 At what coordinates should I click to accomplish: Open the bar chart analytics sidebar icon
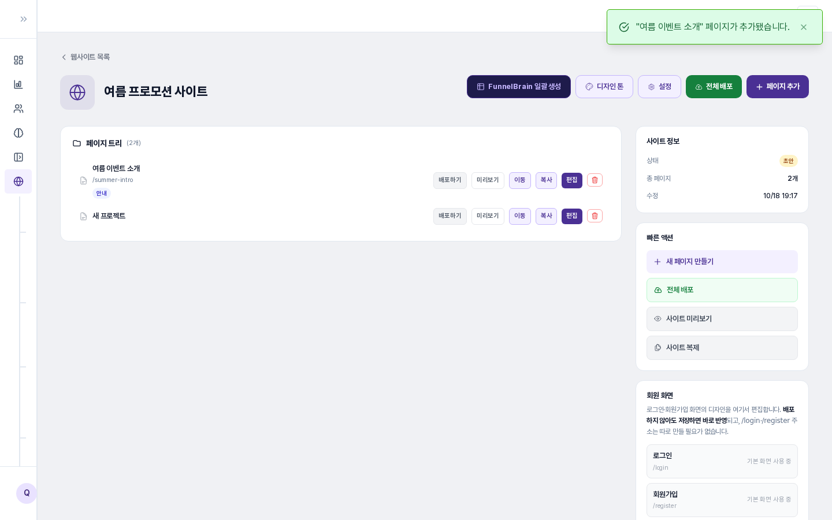tap(18, 84)
